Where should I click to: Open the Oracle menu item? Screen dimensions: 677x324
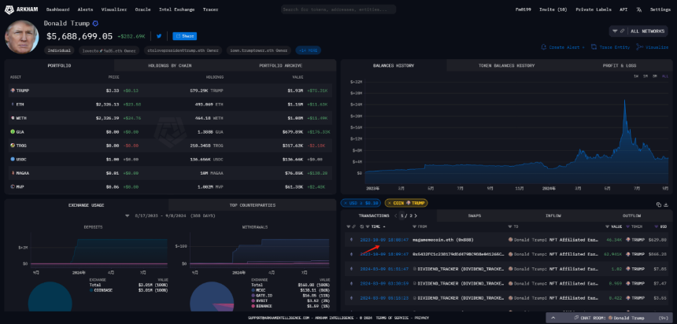pyautogui.click(x=142, y=9)
